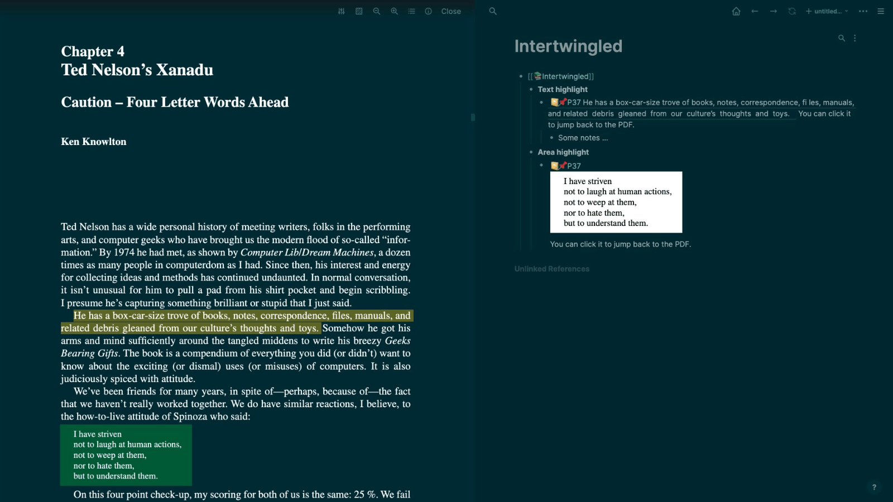Open PDF document info icon

pyautogui.click(x=428, y=11)
